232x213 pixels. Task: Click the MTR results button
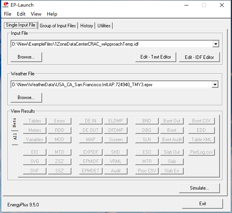pos(147,162)
